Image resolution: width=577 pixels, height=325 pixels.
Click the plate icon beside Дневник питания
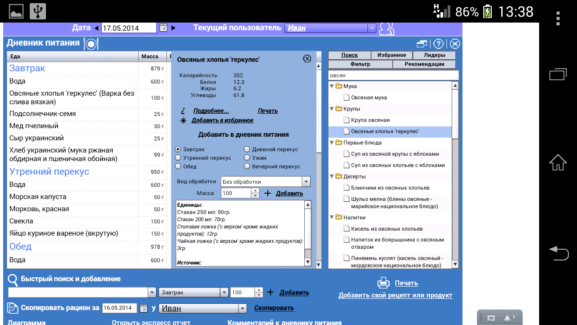91,44
